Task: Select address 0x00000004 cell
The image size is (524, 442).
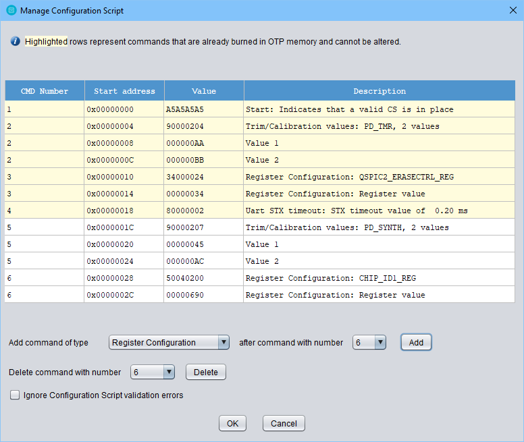Action: click(124, 126)
